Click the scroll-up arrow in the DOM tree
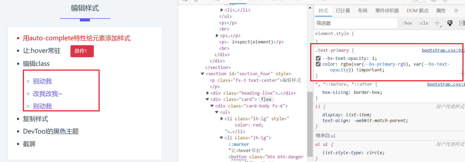465x162 pixels. 310,8
